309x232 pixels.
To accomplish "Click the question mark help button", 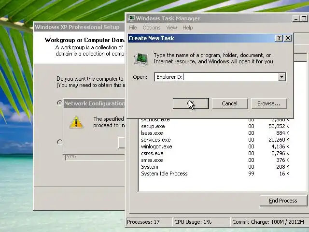I will tap(279, 38).
